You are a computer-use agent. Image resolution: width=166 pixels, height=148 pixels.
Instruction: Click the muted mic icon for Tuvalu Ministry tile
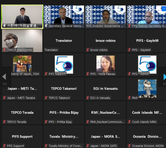[x=46, y=146]
